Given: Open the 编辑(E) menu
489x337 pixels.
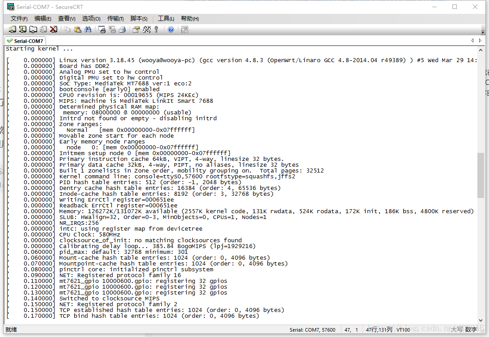Looking at the screenshot, I should pos(43,19).
